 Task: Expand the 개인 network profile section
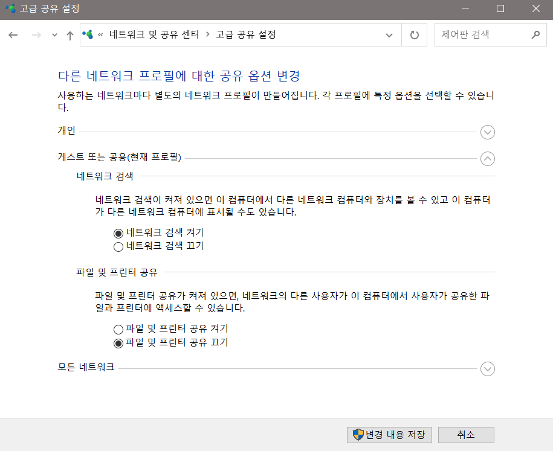tap(487, 132)
